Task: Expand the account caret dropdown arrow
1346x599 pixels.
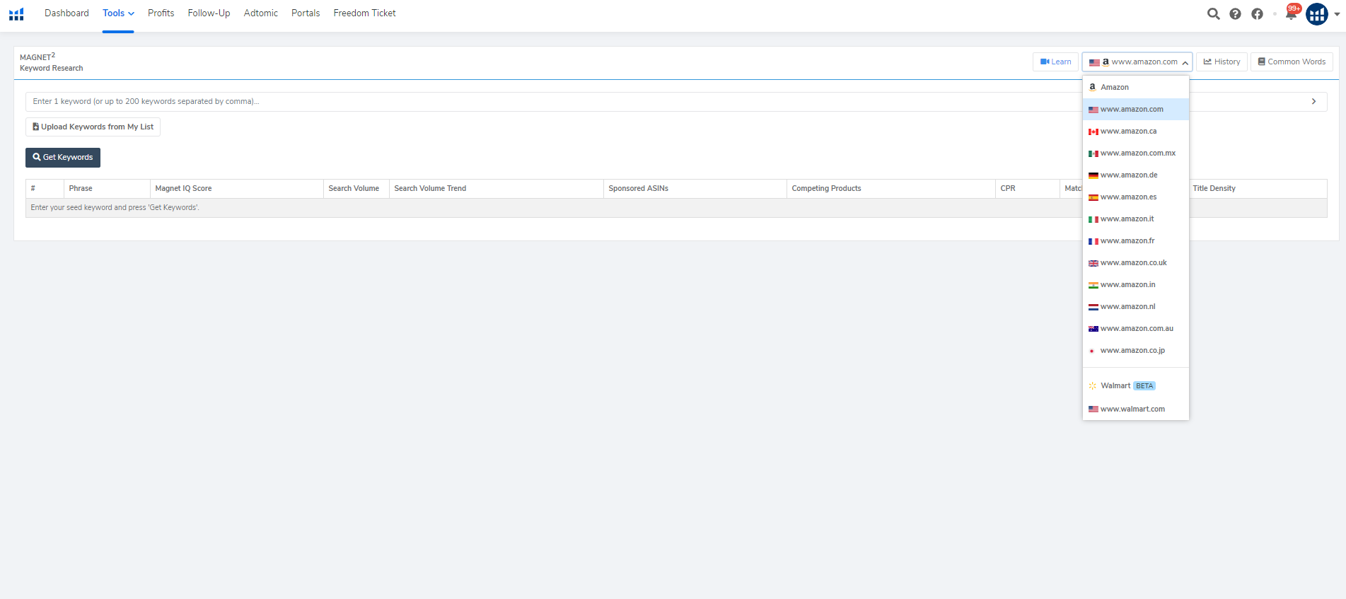Action: pos(1337,13)
